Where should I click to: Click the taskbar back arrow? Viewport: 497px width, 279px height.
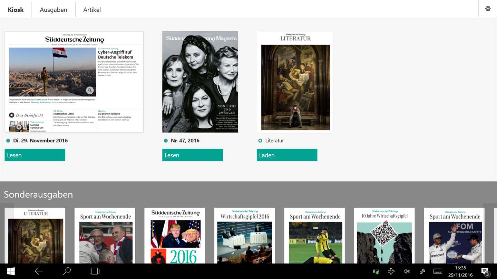click(x=39, y=271)
